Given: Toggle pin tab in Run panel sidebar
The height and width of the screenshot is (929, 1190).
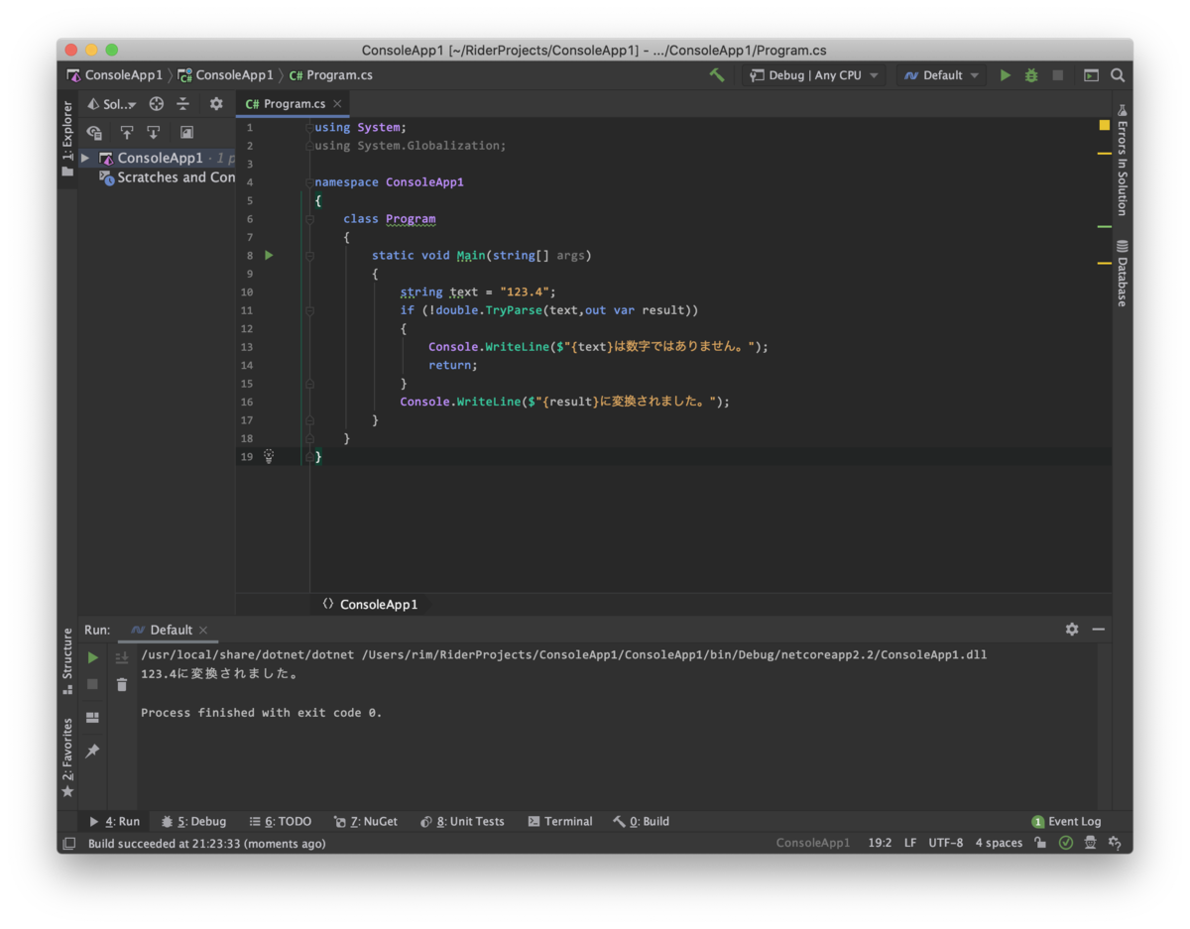Looking at the screenshot, I should pos(92,752).
